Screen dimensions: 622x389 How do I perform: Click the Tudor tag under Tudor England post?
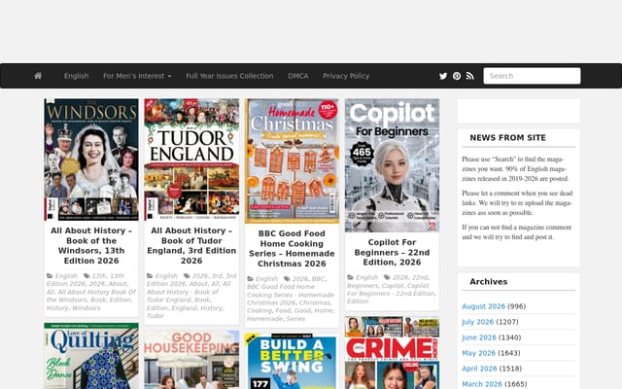pyautogui.click(x=155, y=316)
